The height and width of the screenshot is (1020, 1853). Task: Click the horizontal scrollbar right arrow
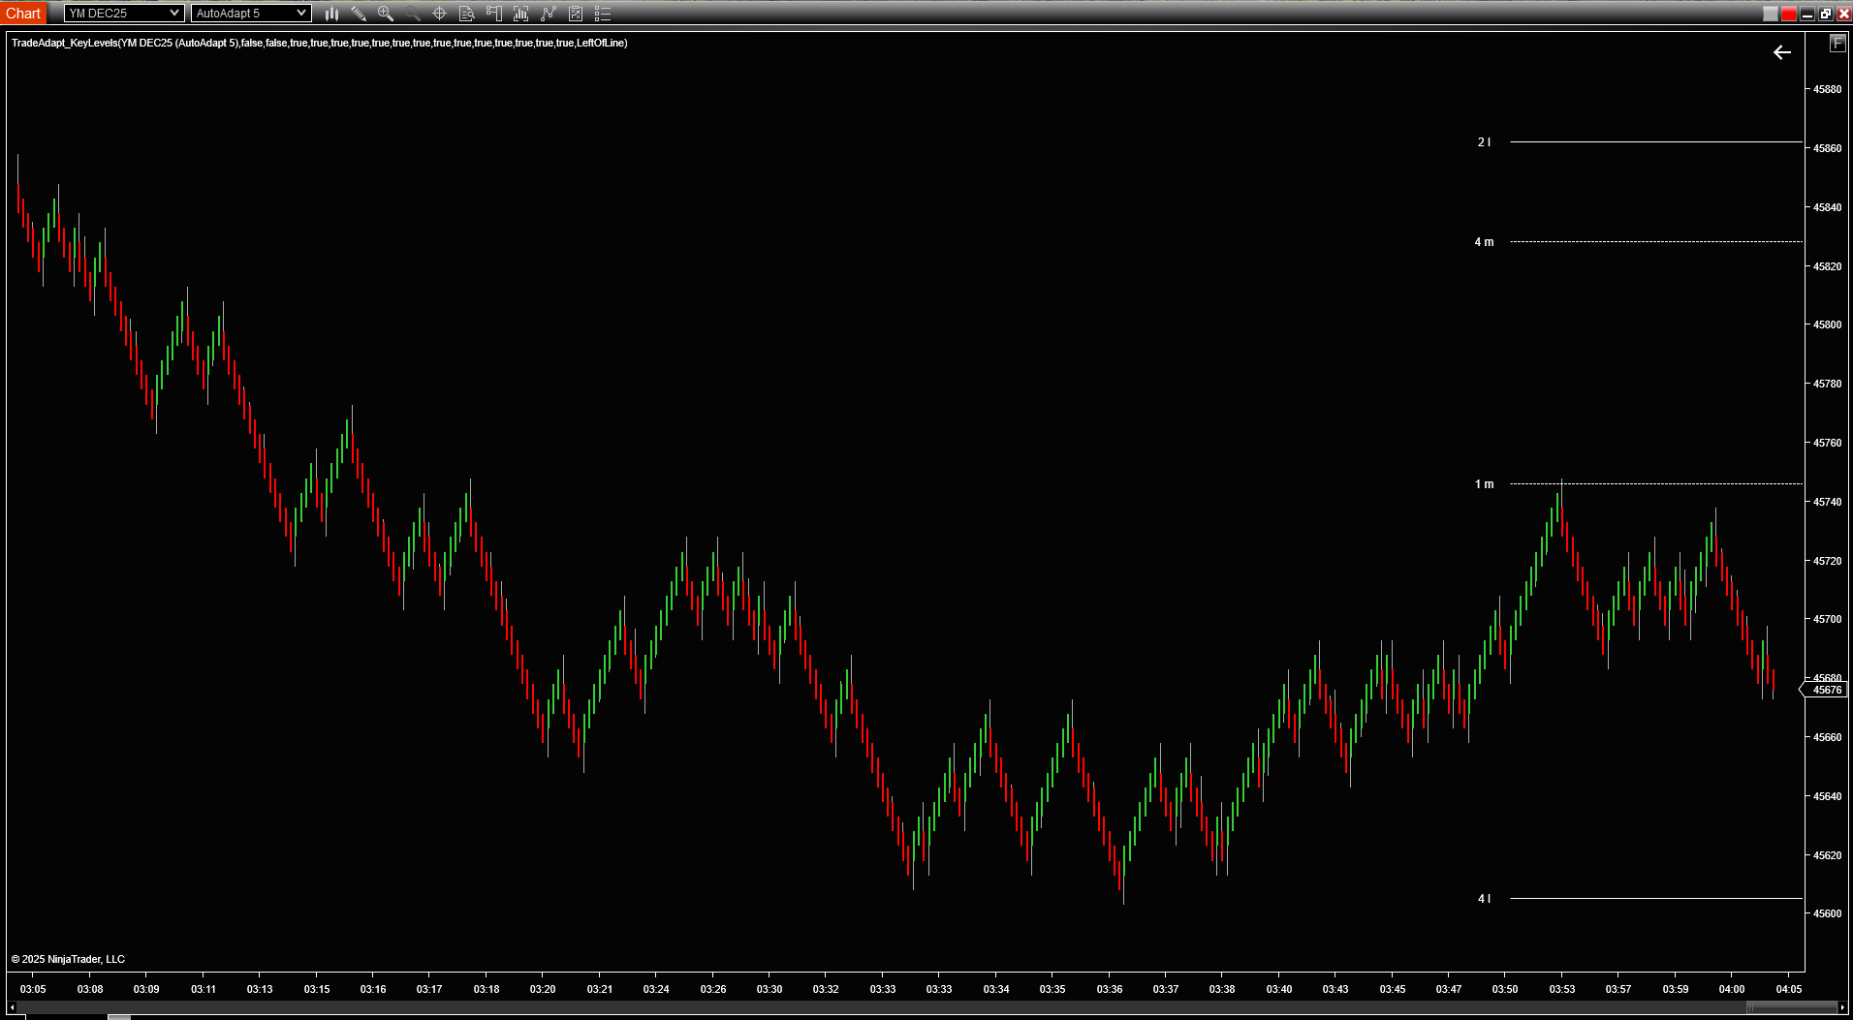tap(1842, 1007)
